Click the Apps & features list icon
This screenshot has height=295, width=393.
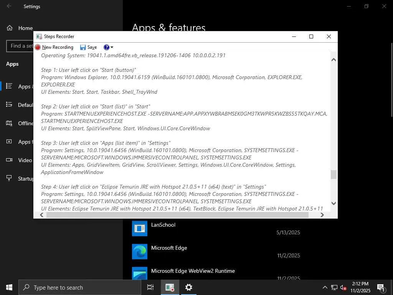click(x=9, y=86)
